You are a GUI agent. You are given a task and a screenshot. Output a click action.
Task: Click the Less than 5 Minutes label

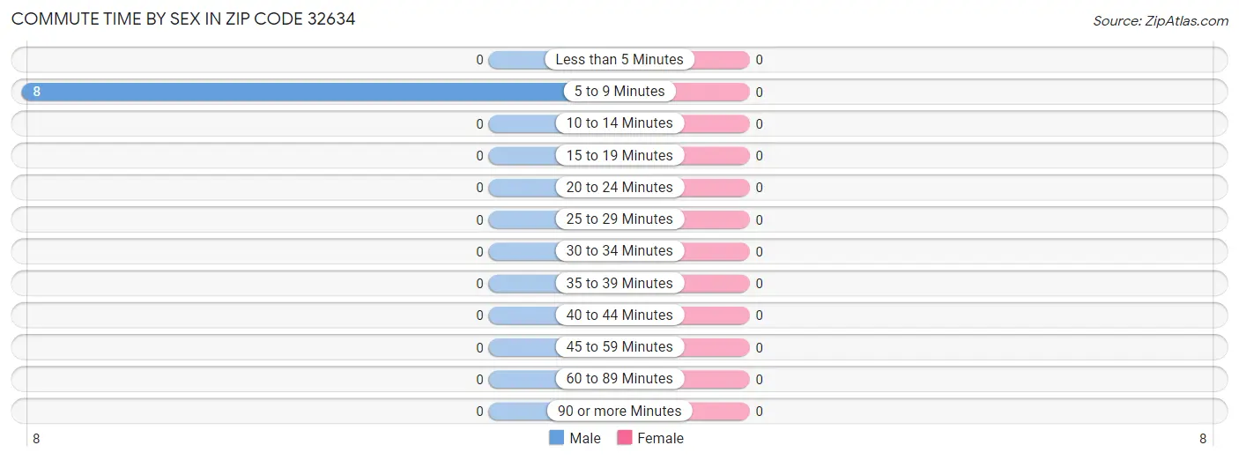click(x=619, y=60)
